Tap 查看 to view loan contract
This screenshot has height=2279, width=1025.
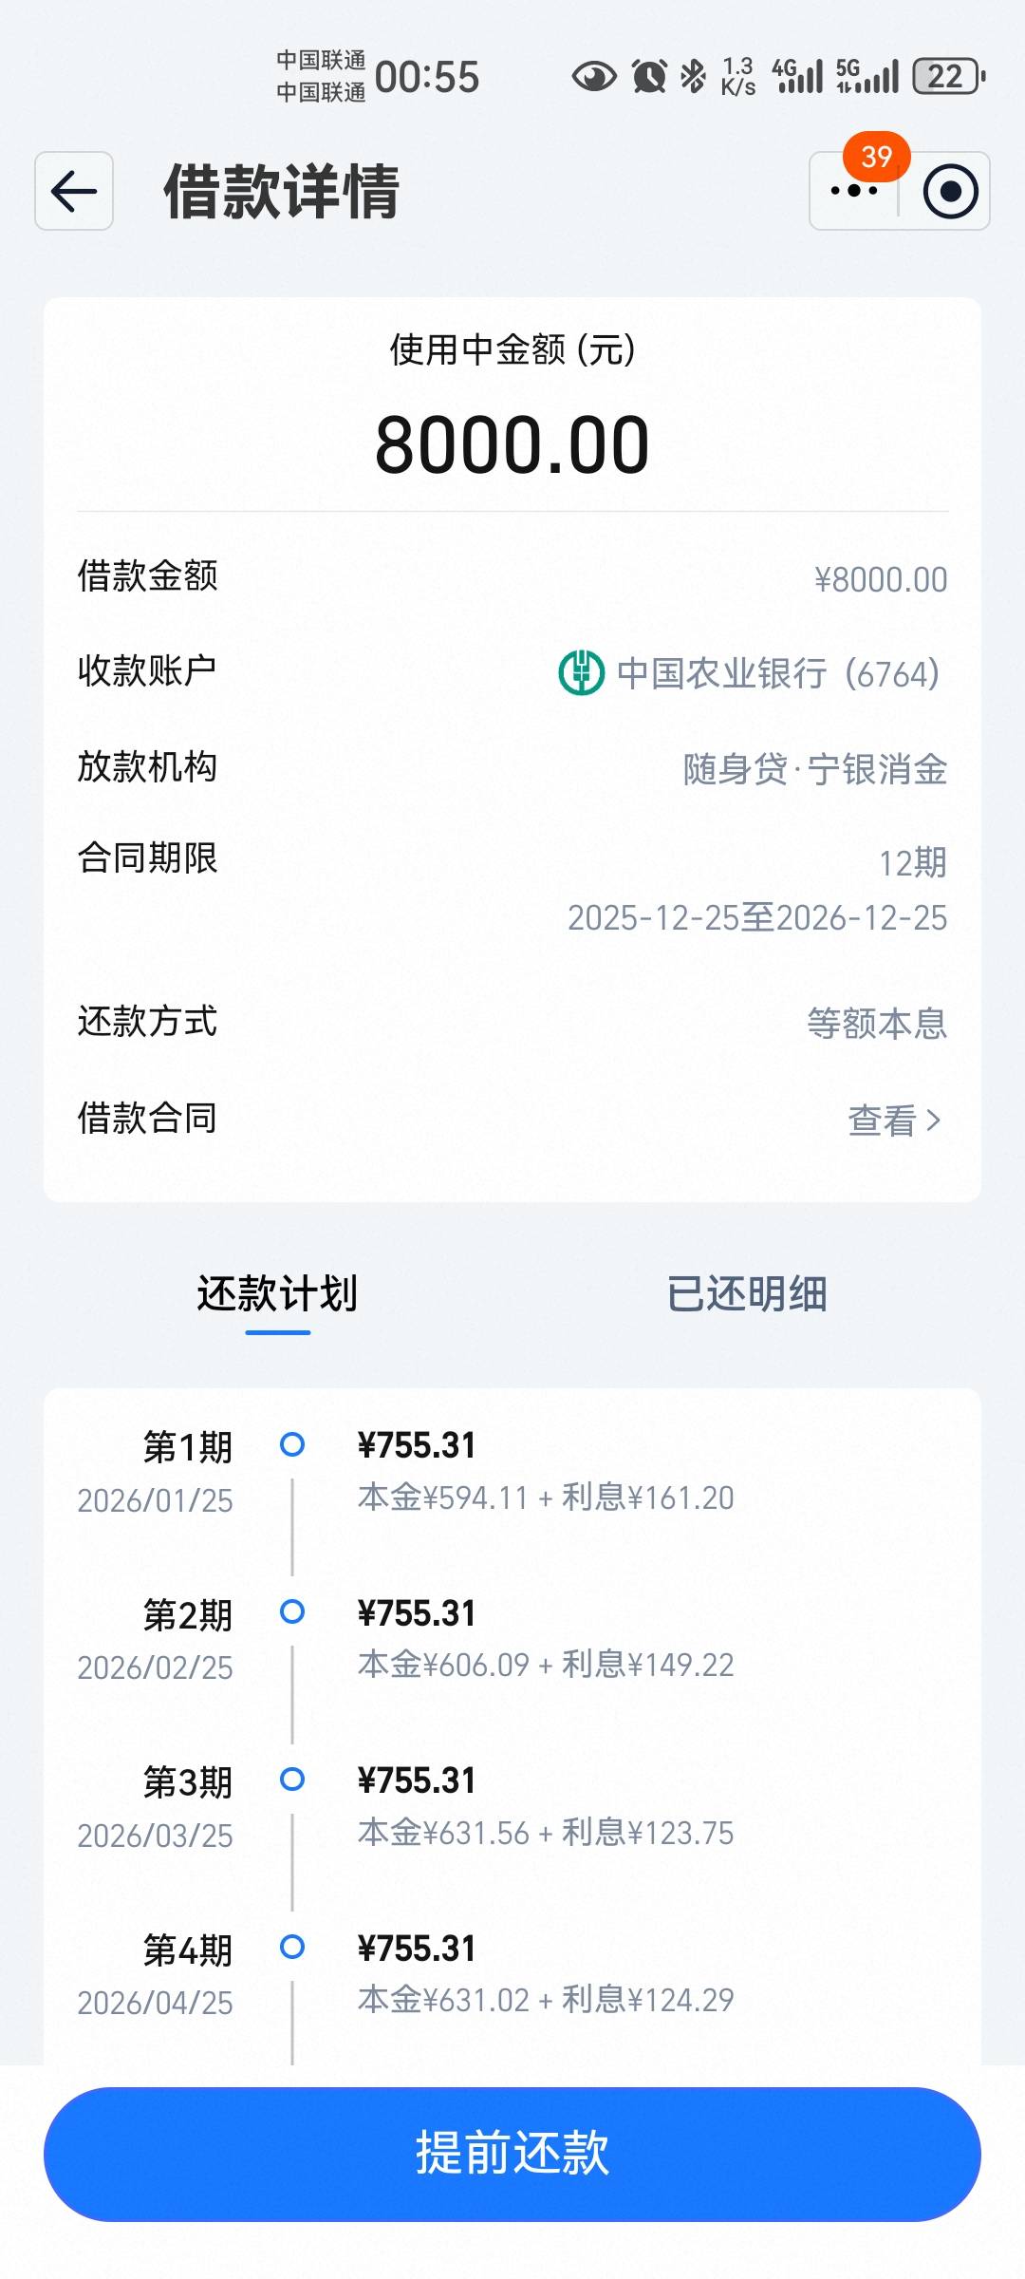[882, 1121]
